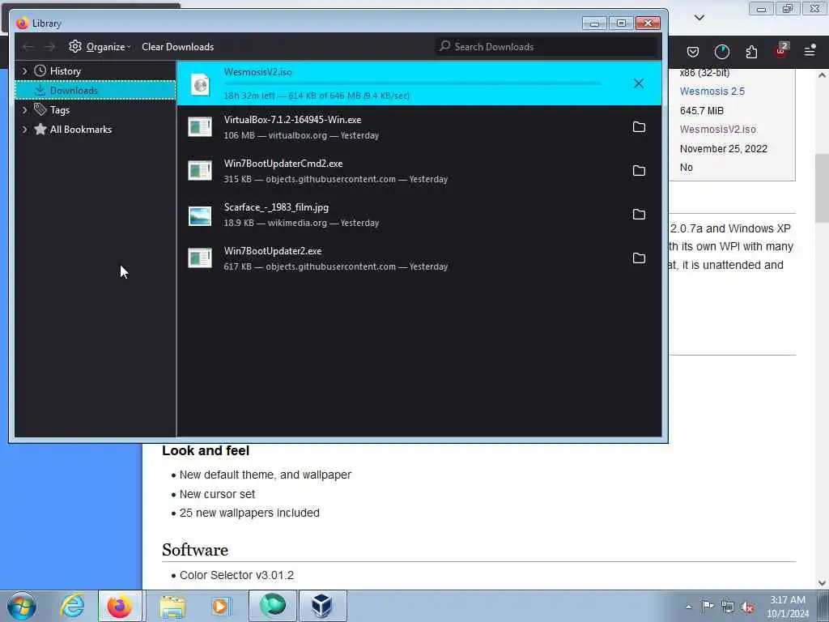829x622 pixels.
Task: Open Firefox downloads progress toolbar icon
Action: point(721,51)
